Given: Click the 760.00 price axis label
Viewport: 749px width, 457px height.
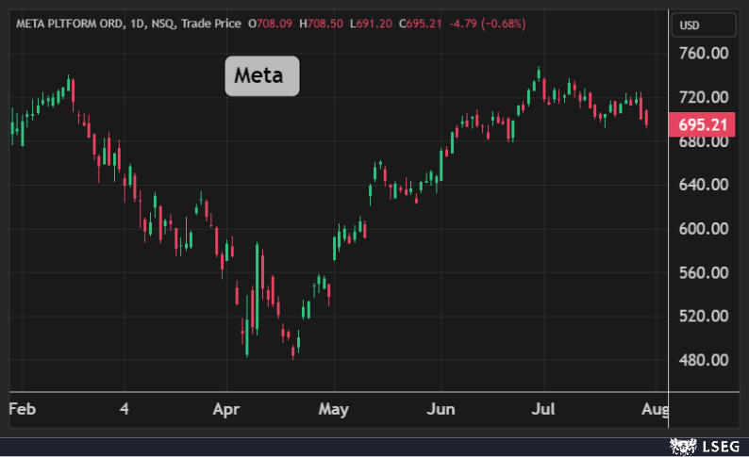Looking at the screenshot, I should pyautogui.click(x=703, y=54).
